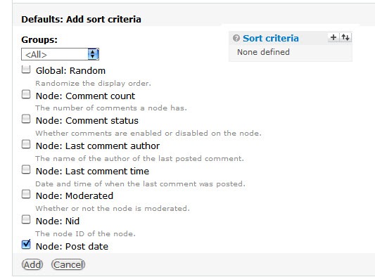Viewport: 375px width, 277px height.
Task: Click the Node: Moderated label text
Action: [75, 195]
